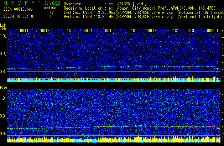Click the Receiving Location line for Aomori City
Viewport: 224px width, 146px height.
coord(140,8)
